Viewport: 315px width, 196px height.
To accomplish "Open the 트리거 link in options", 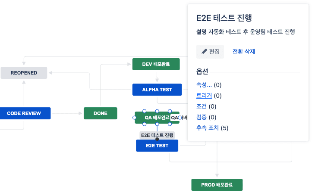I will pyautogui.click(x=204, y=96).
